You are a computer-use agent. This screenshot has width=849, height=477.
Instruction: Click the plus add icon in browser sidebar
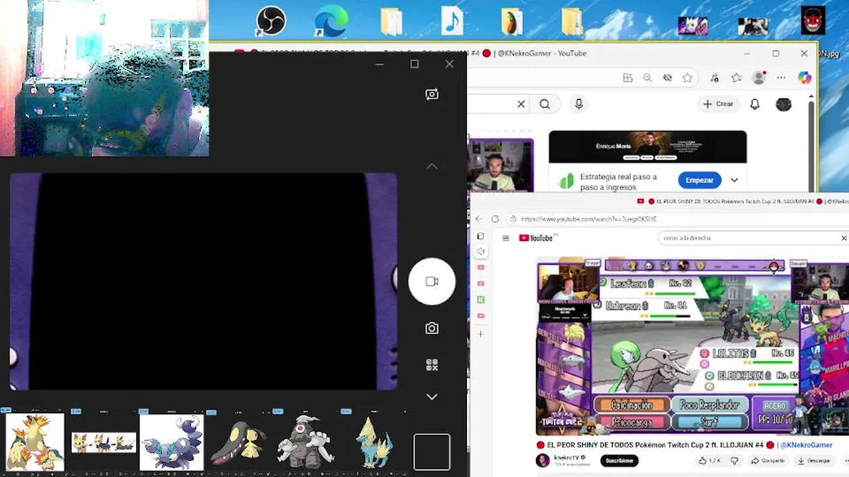tap(481, 334)
